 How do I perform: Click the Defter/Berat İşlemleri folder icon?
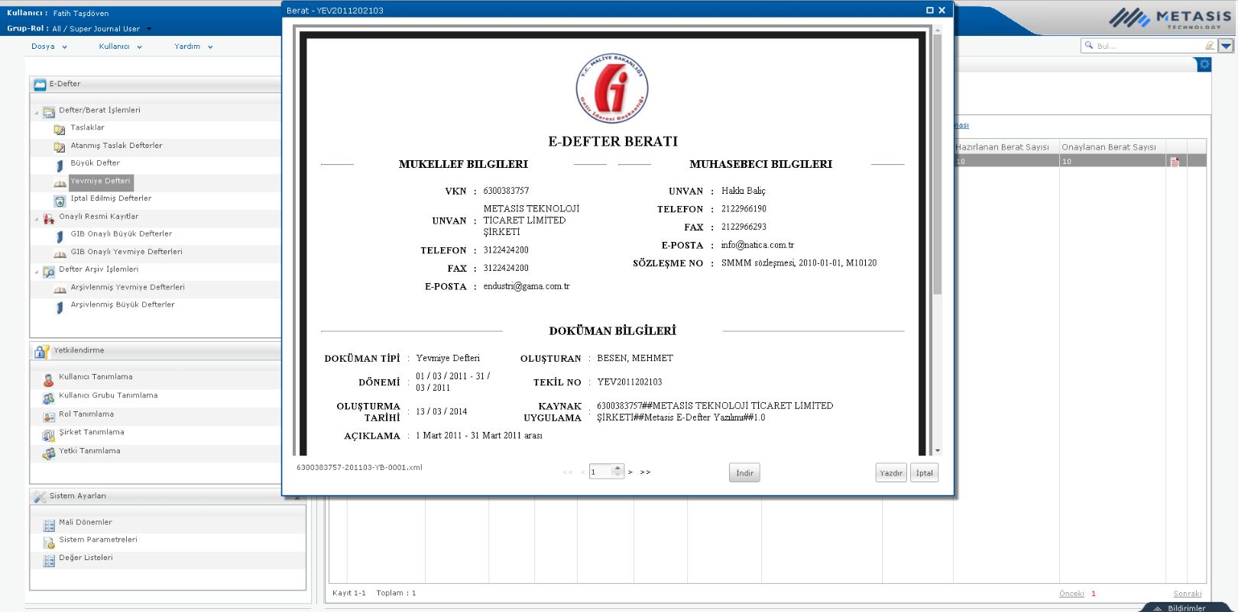click(49, 111)
